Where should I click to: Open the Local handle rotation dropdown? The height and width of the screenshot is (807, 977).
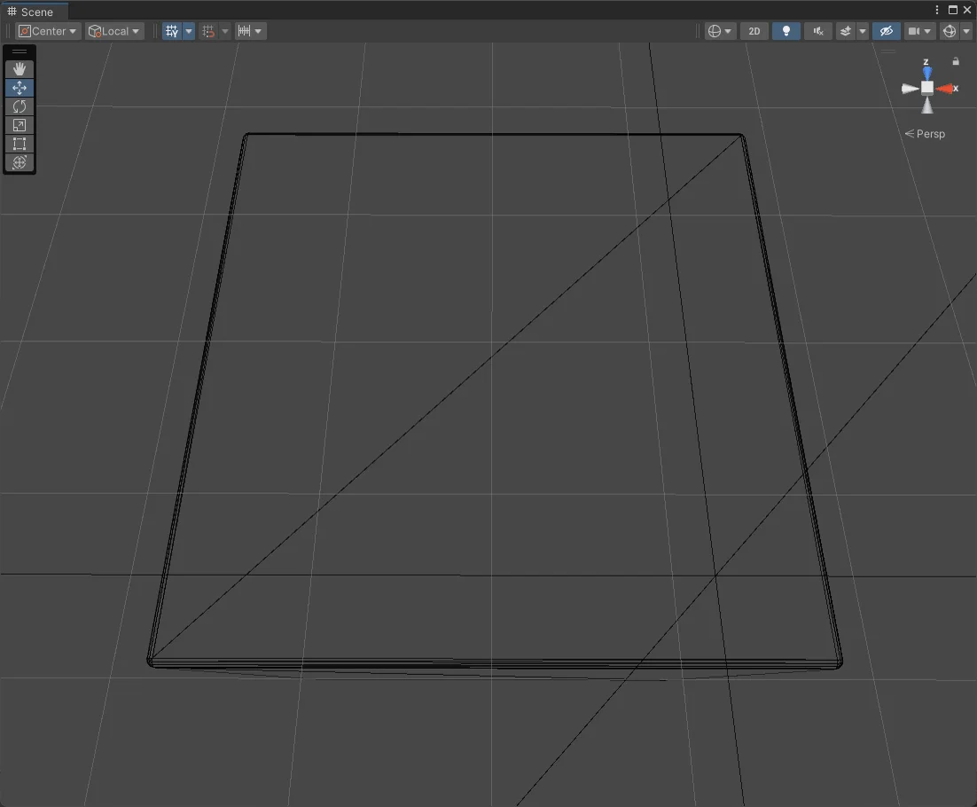(114, 31)
